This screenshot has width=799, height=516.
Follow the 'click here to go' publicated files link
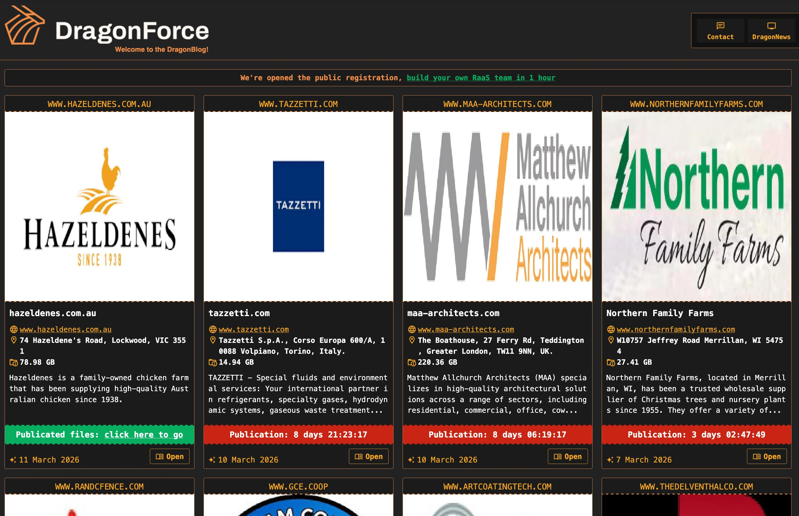pos(144,435)
